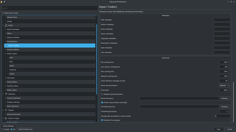236x132 pixels.
Task: Select the Vorbis tree item
Action: point(12,74)
